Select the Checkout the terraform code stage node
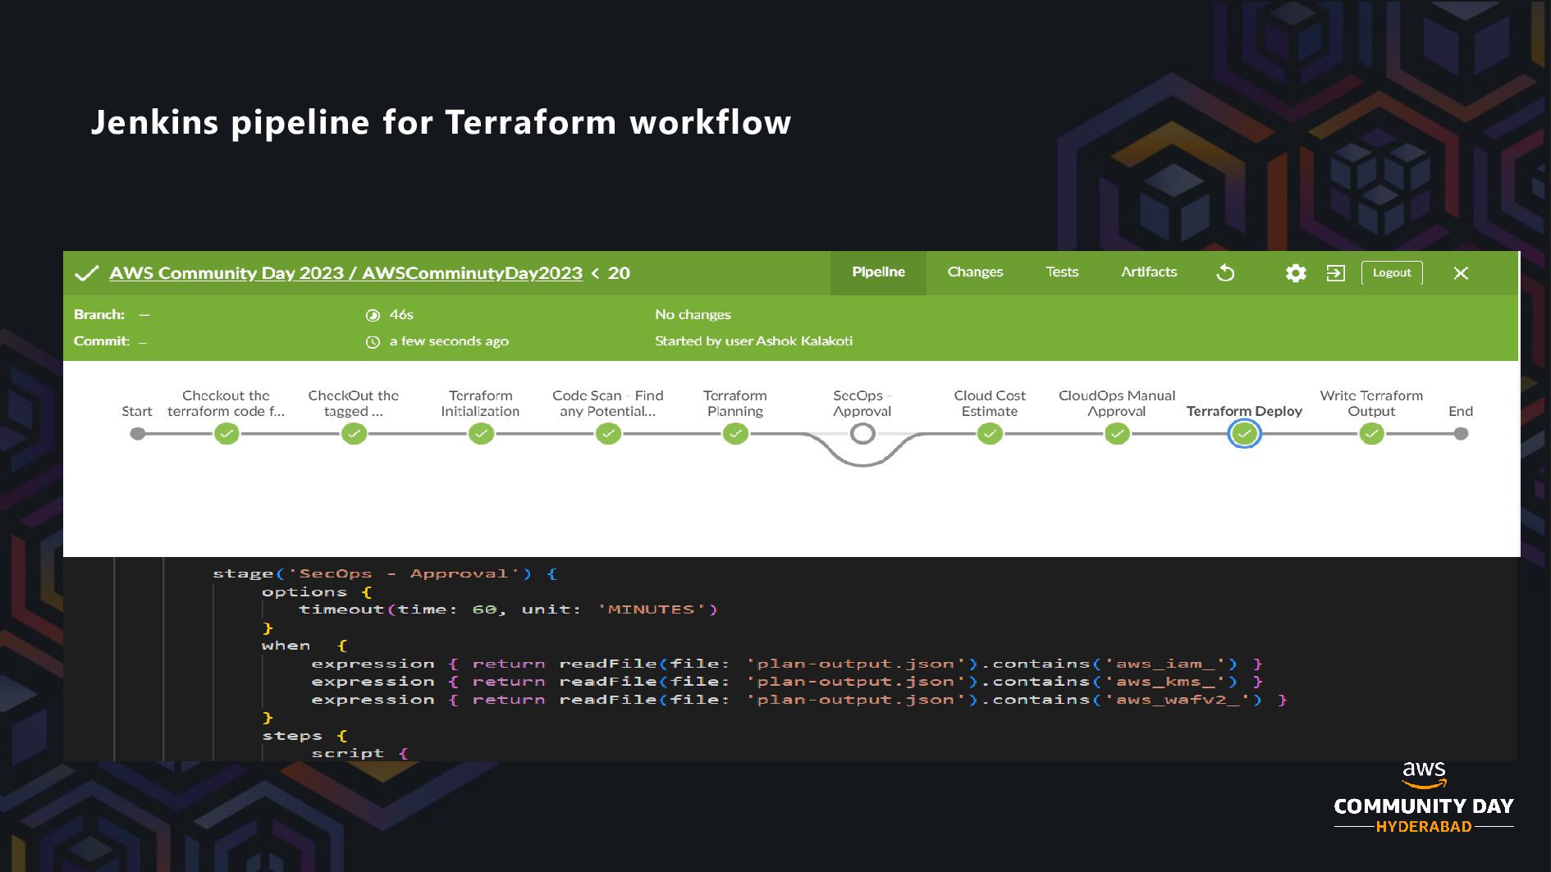1551x872 pixels. [226, 434]
